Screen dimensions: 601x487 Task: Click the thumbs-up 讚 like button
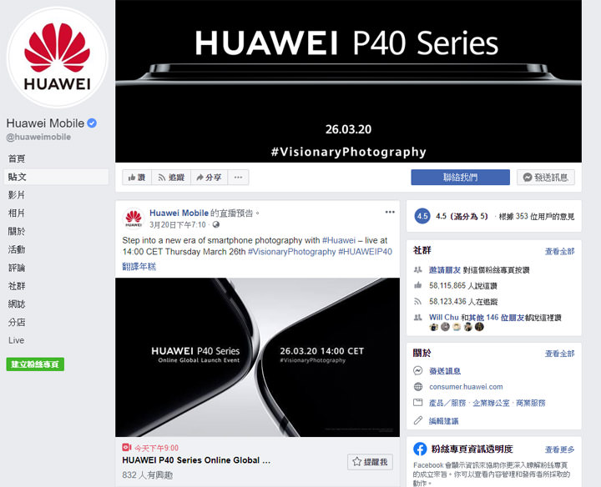click(137, 178)
